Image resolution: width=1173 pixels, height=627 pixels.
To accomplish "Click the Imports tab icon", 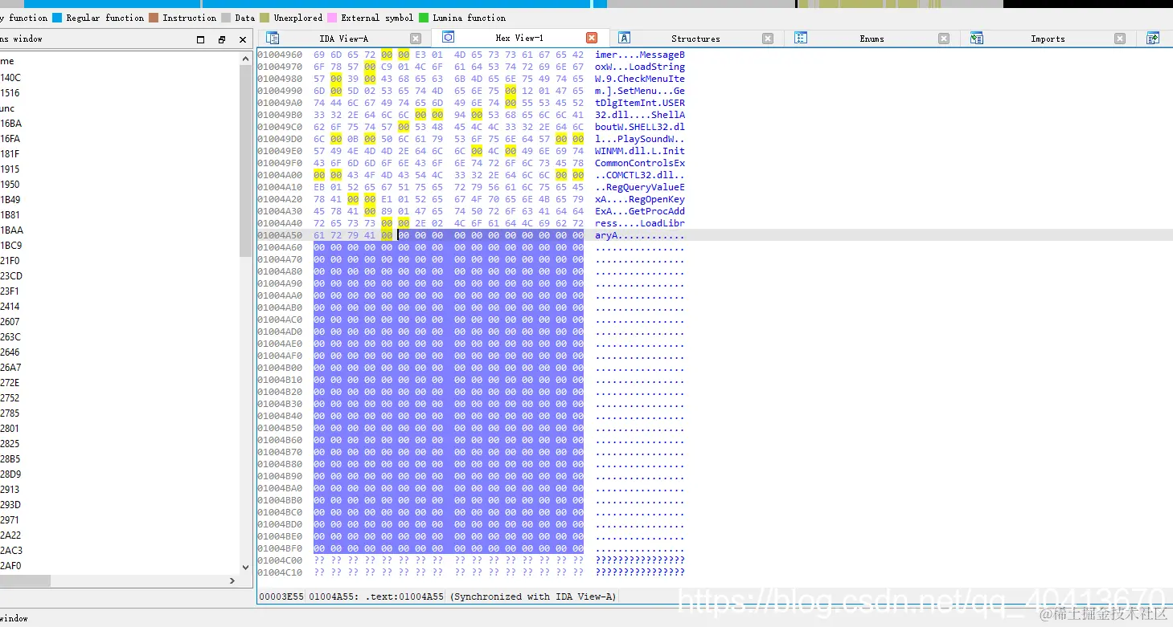I will point(977,38).
